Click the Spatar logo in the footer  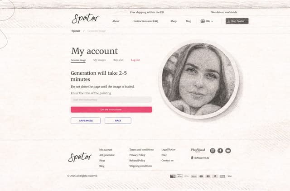click(x=80, y=158)
